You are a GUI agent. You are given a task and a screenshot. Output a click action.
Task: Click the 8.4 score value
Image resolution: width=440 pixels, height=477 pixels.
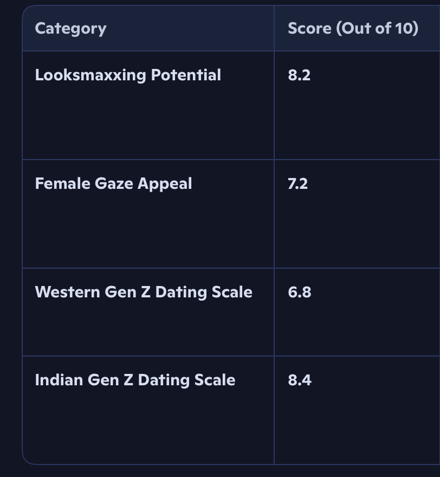coord(300,380)
